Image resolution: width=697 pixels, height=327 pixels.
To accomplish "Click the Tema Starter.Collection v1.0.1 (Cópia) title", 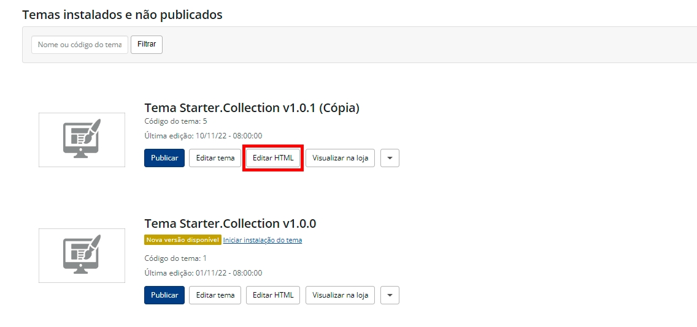I will tap(252, 108).
